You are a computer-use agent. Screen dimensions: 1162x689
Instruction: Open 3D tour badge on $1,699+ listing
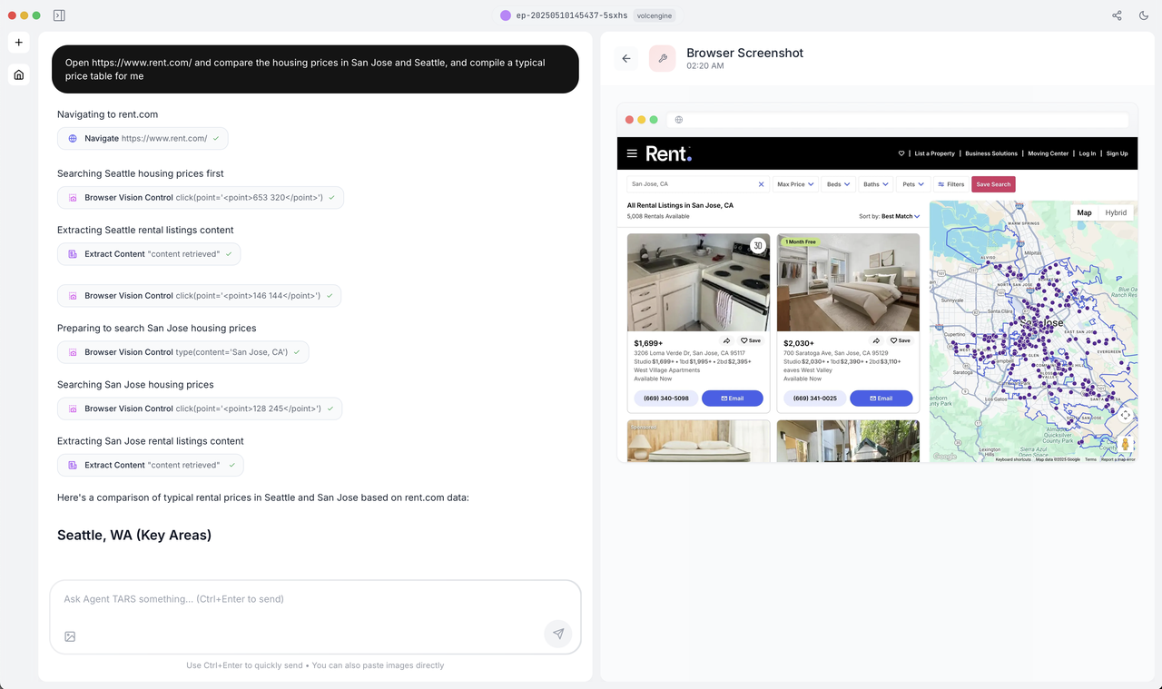tap(757, 246)
